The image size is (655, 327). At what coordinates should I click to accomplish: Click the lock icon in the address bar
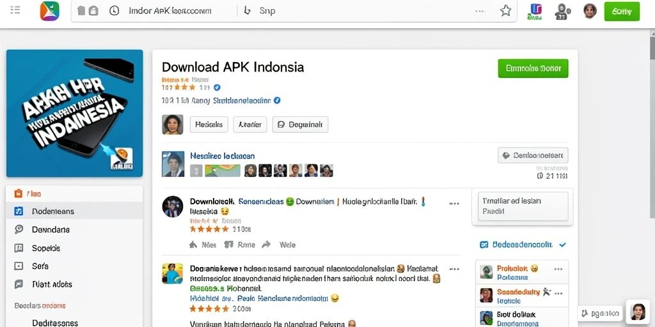point(93,11)
